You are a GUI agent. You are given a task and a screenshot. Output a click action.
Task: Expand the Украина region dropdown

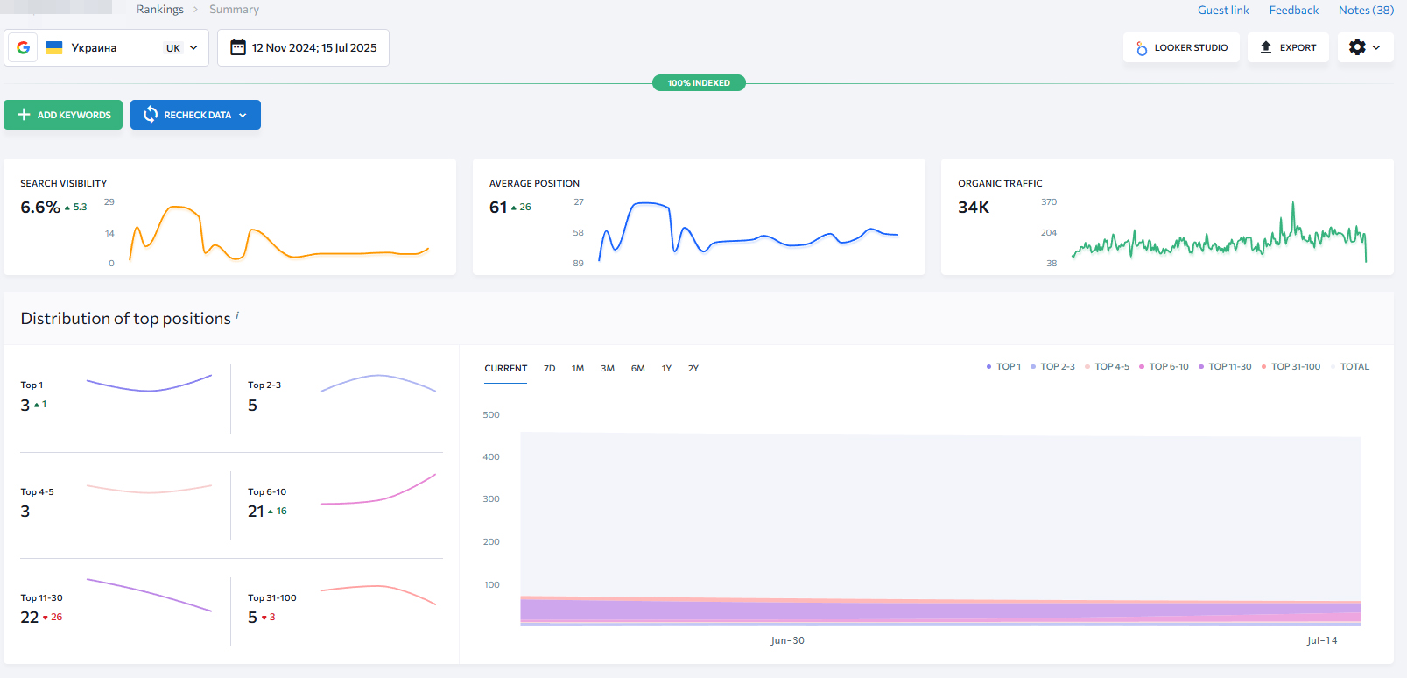193,48
